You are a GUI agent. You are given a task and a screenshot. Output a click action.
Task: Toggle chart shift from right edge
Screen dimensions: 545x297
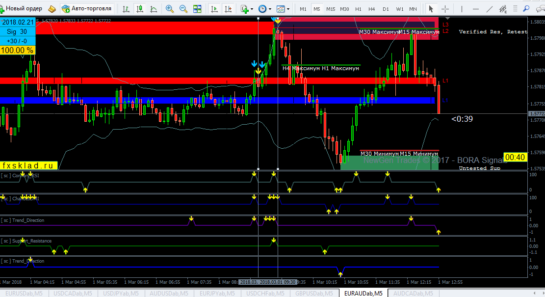[x=228, y=9]
